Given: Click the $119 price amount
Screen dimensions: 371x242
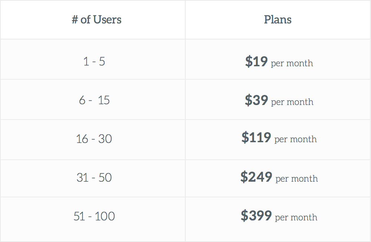Looking at the screenshot, I should click(x=256, y=137).
